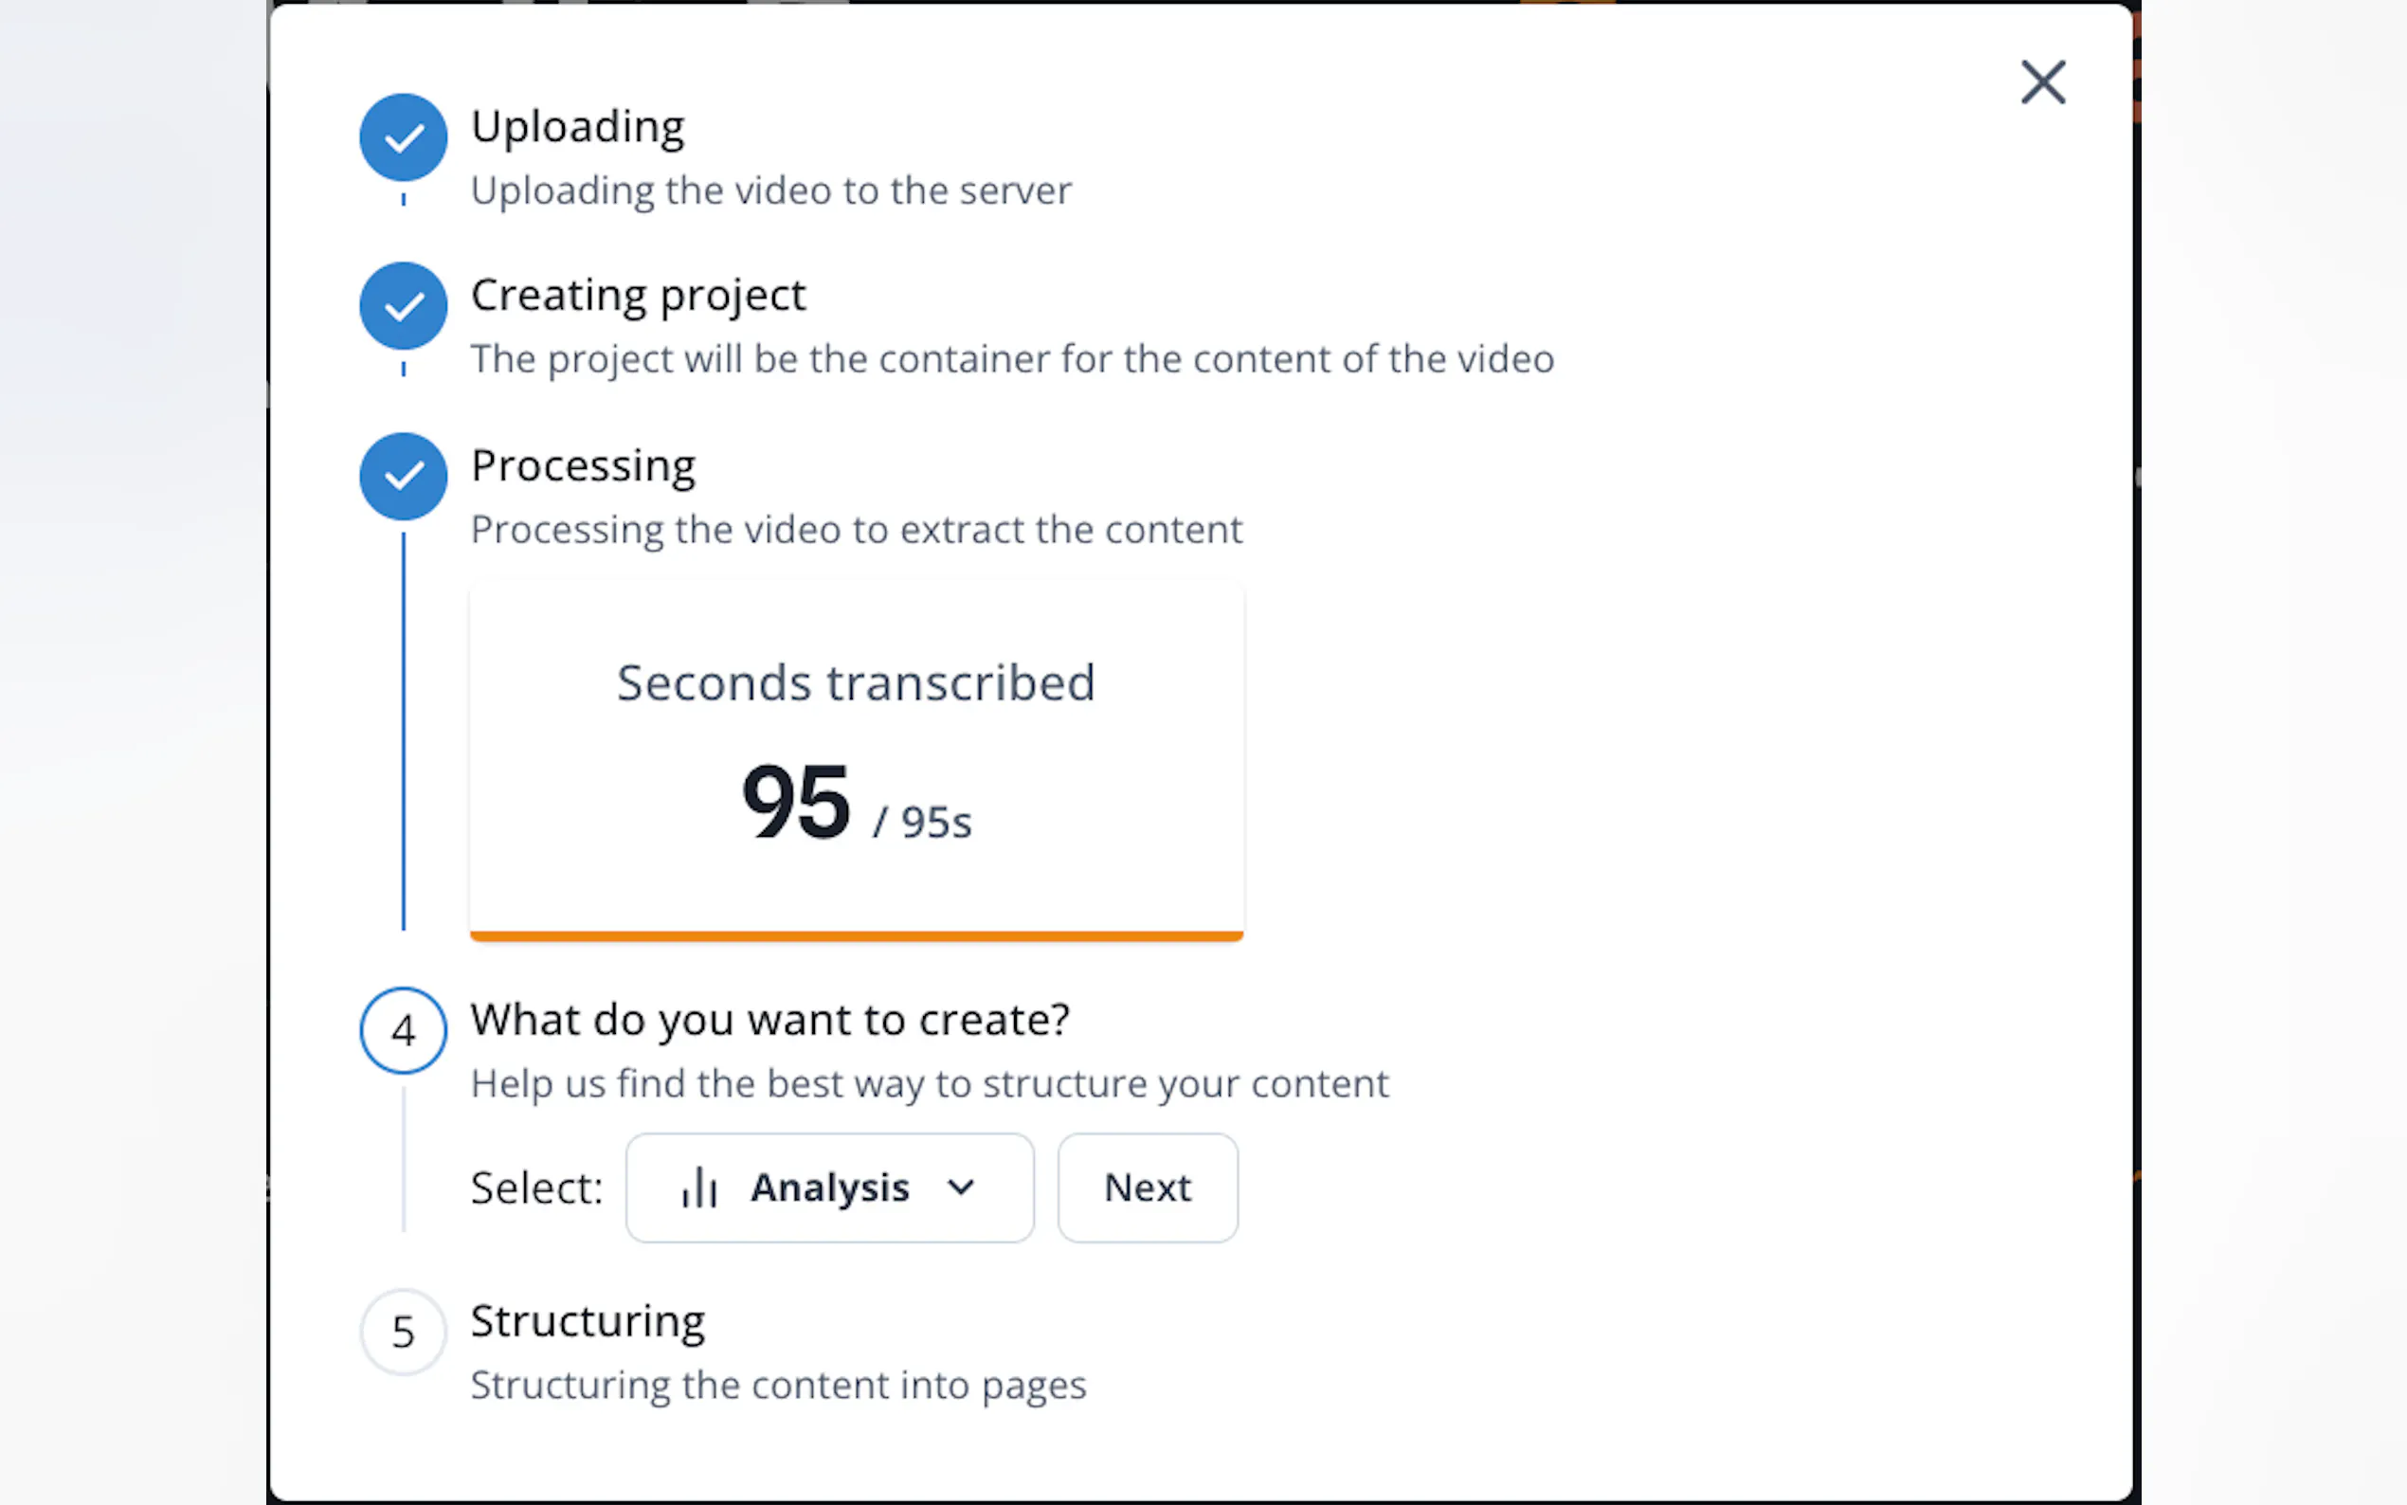This screenshot has height=1505, width=2407.
Task: Click the Processing step checkmark icon
Action: (x=403, y=476)
